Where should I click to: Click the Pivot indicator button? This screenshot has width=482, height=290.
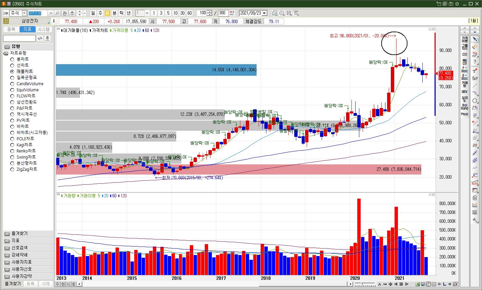coord(464,114)
